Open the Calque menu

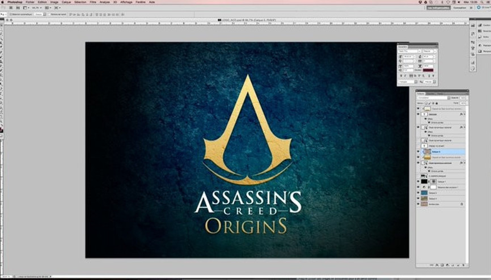point(66,2)
